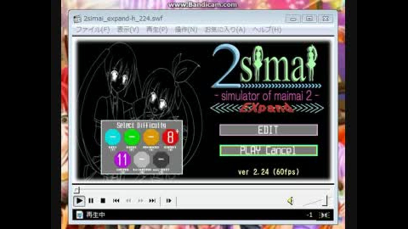Click the seek bar thumb
Image resolution: width=408 pixels, height=229 pixels.
(x=76, y=190)
